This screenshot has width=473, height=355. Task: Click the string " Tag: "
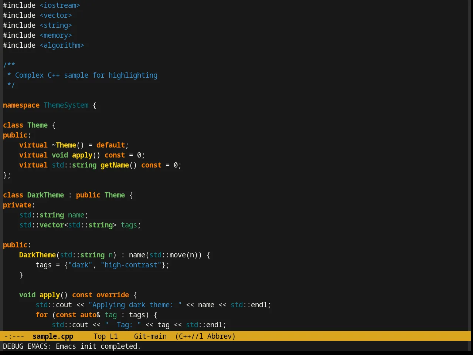123,325
